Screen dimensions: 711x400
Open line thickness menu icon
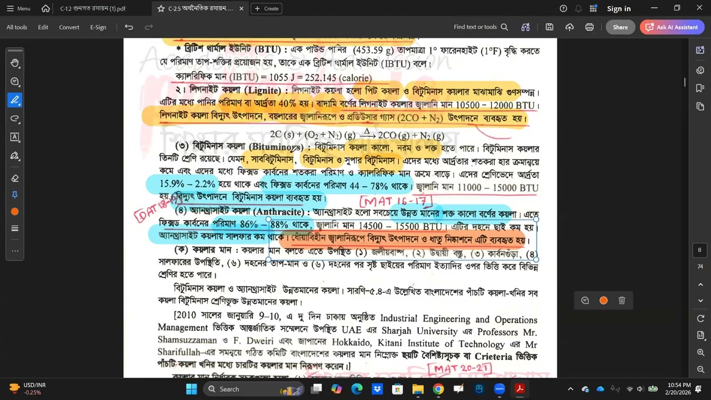(x=15, y=228)
